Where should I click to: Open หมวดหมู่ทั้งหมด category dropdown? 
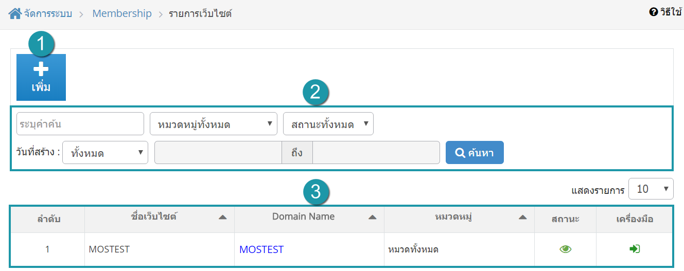click(x=214, y=124)
